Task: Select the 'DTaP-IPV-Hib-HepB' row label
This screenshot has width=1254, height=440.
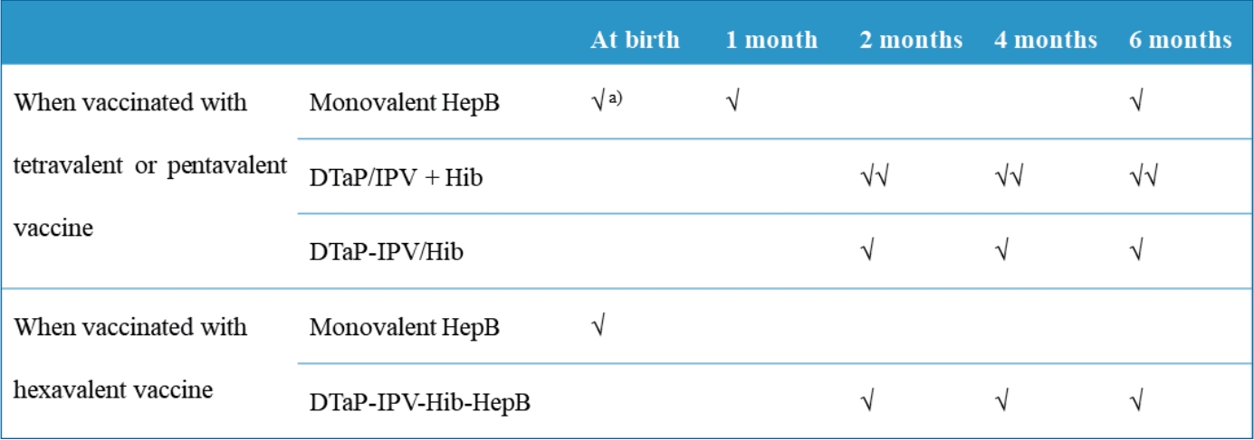Action: point(420,403)
